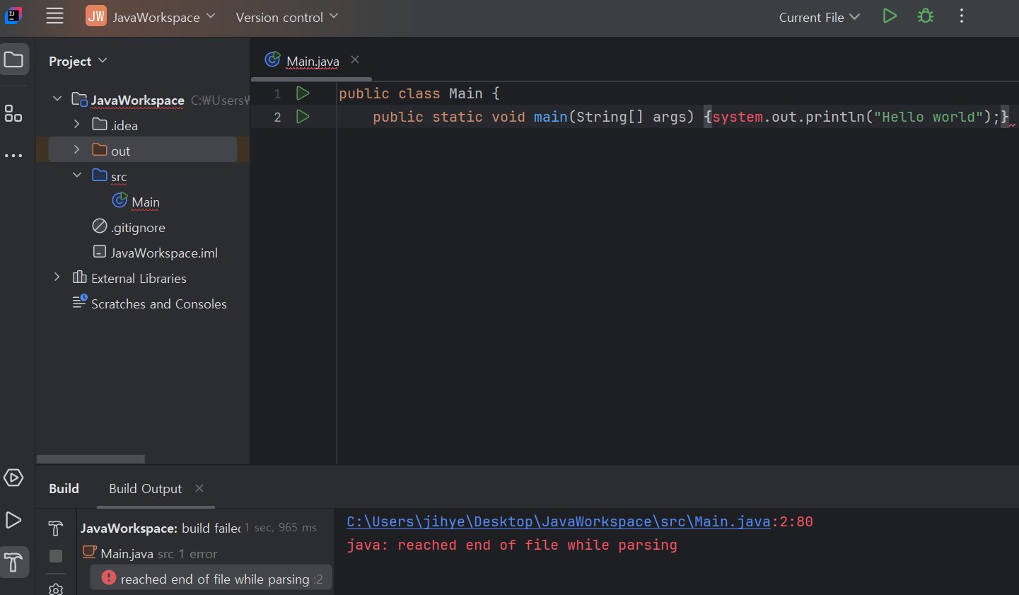This screenshot has width=1019, height=595.
Task: Click the JavaWorkspace.iml file icon
Action: pos(100,252)
